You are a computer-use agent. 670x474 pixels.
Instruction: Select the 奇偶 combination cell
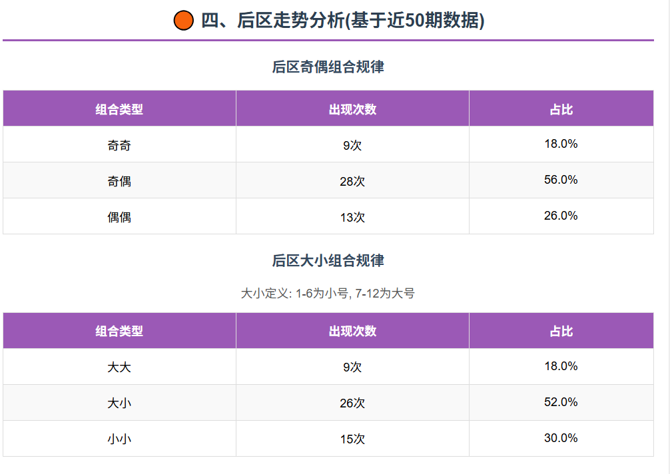[x=119, y=181]
